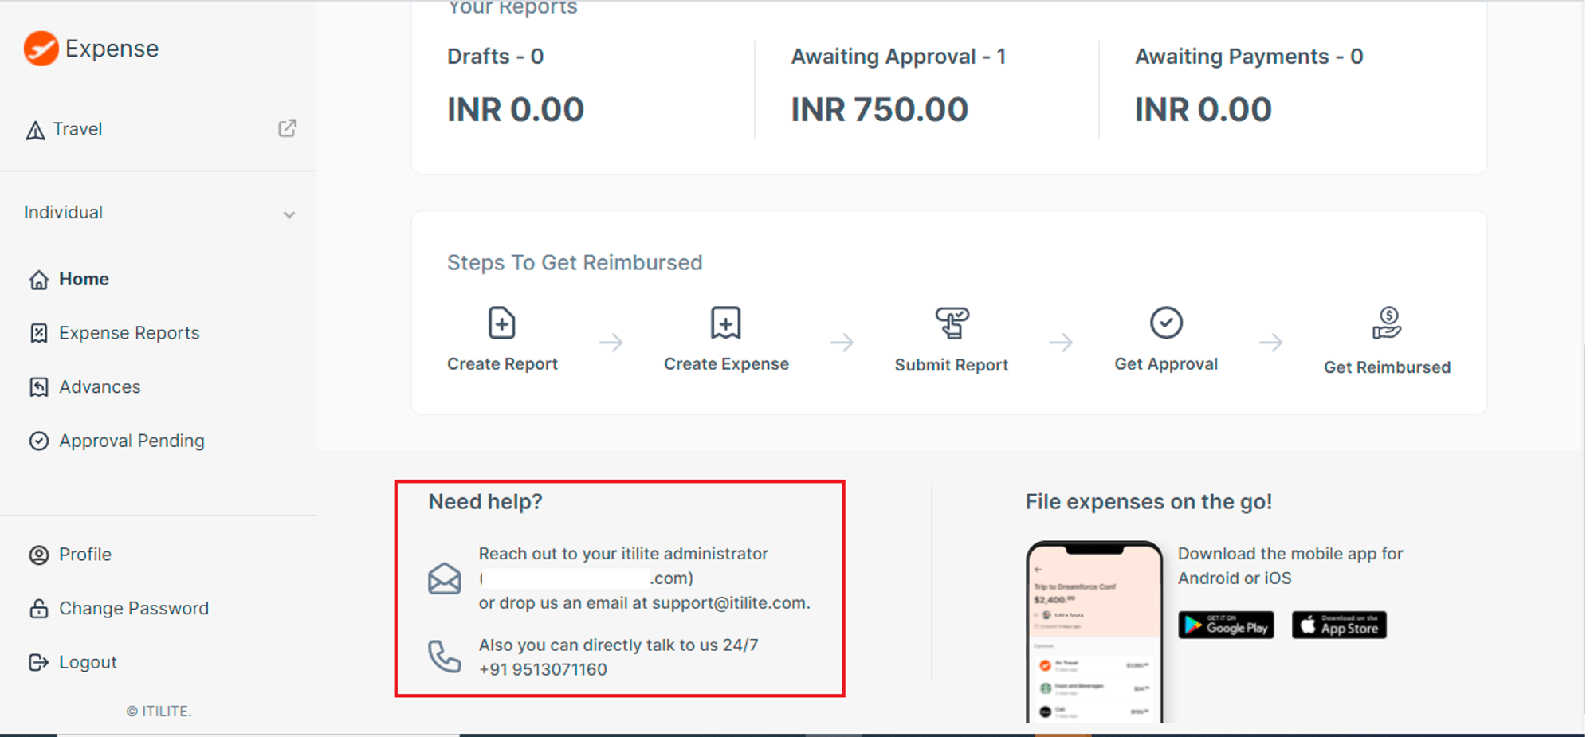This screenshot has width=1594, height=737.
Task: Open Travel external link icon
Action: click(x=287, y=128)
